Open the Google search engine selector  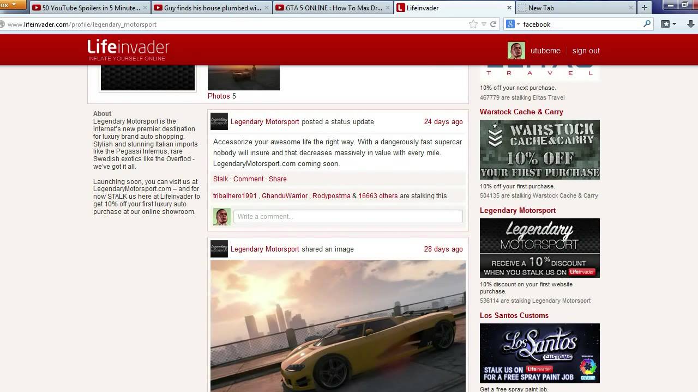tap(513, 24)
